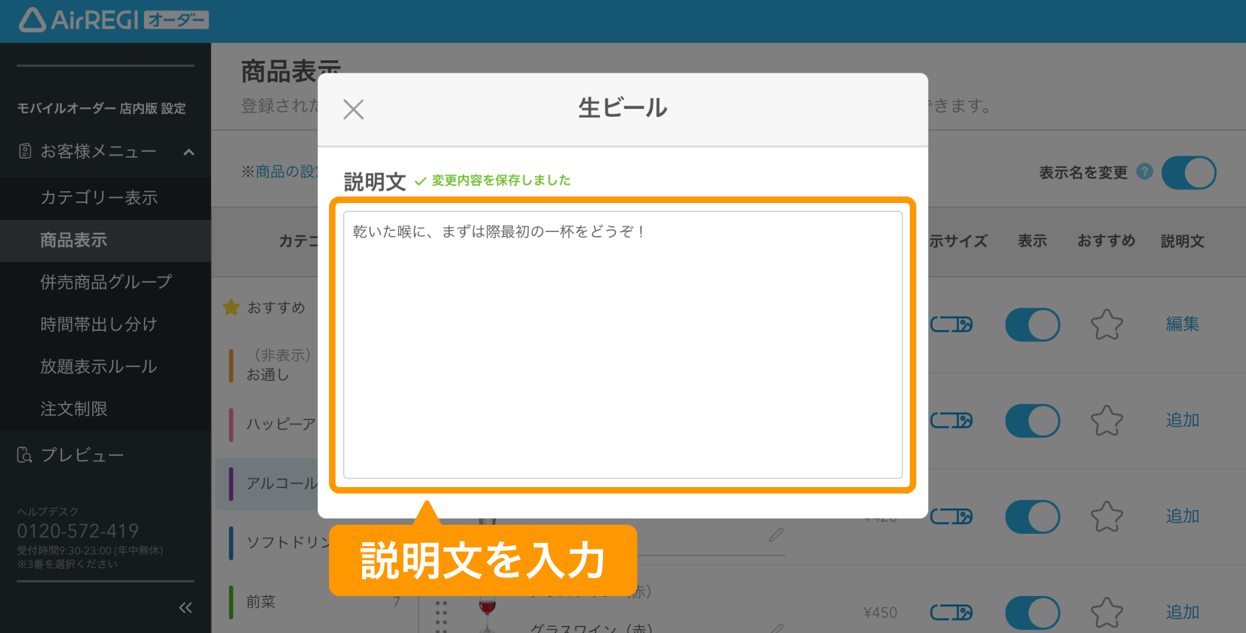Viewport: 1246px width, 633px height.
Task: Click the 説明文 column header
Action: 1182,241
